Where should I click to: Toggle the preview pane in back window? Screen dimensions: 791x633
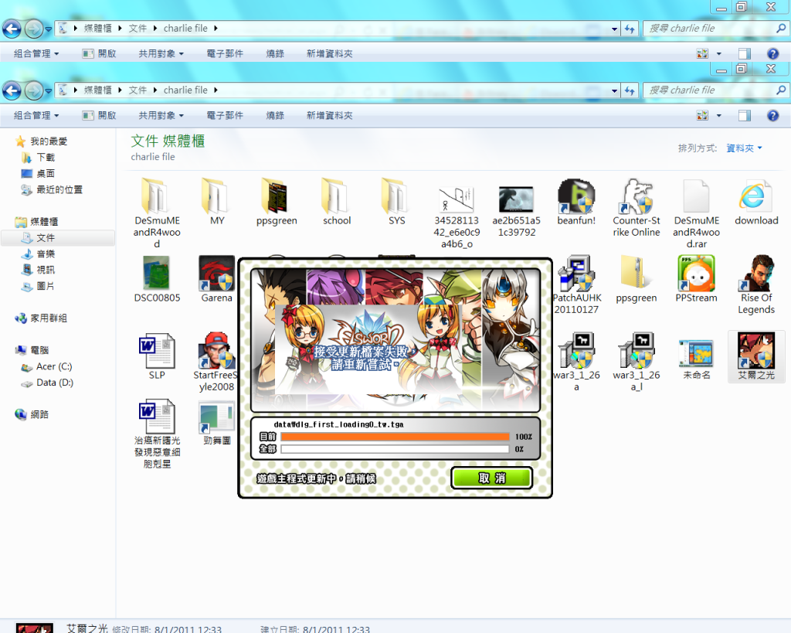click(744, 53)
